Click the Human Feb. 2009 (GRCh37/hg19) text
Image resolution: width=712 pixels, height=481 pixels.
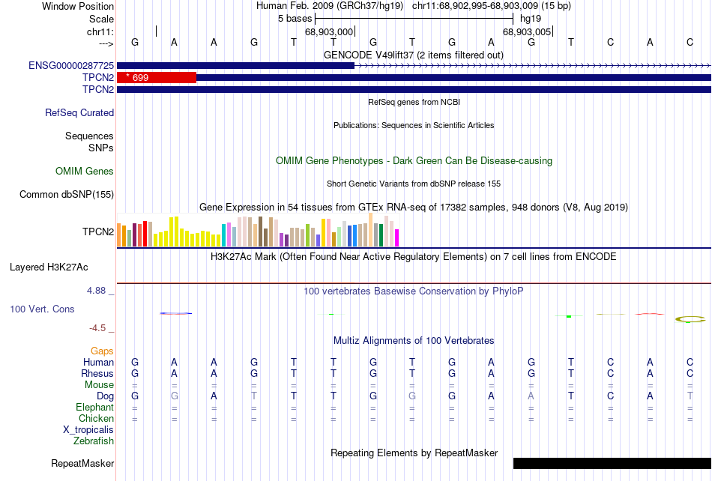(330, 6)
